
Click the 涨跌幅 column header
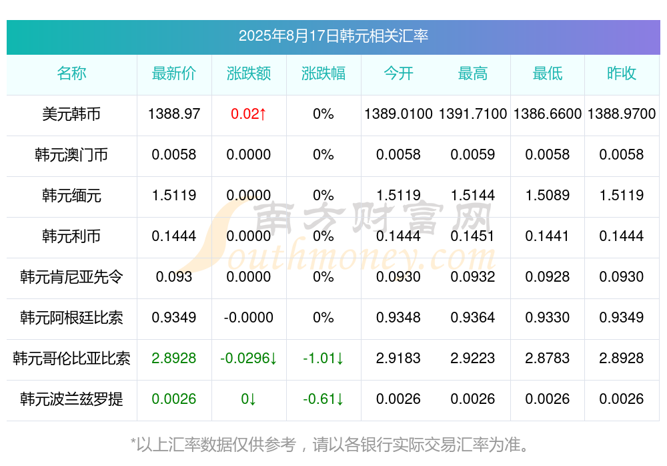pyautogui.click(x=323, y=73)
